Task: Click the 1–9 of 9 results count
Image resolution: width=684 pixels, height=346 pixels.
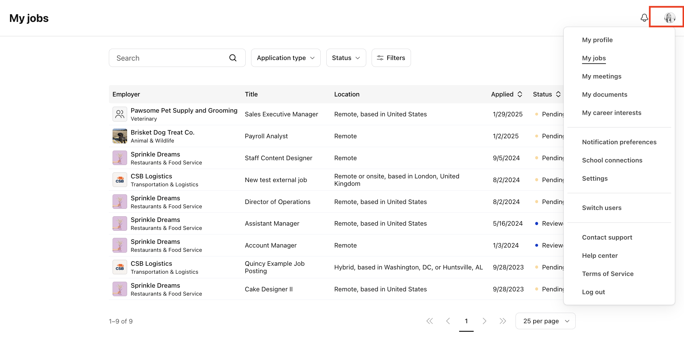Action: (121, 321)
